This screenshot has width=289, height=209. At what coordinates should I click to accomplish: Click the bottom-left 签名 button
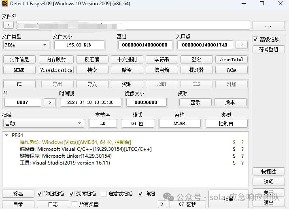pos(18,194)
